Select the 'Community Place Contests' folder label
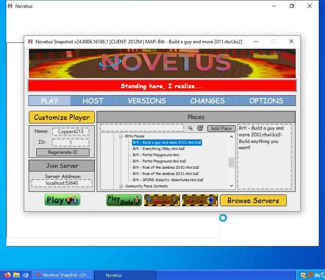Screen dimensions: 325x280 (x=146, y=186)
